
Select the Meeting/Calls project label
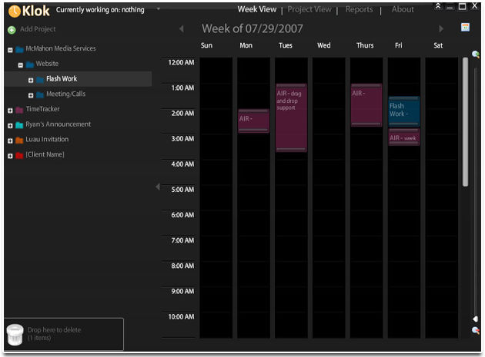[66, 94]
